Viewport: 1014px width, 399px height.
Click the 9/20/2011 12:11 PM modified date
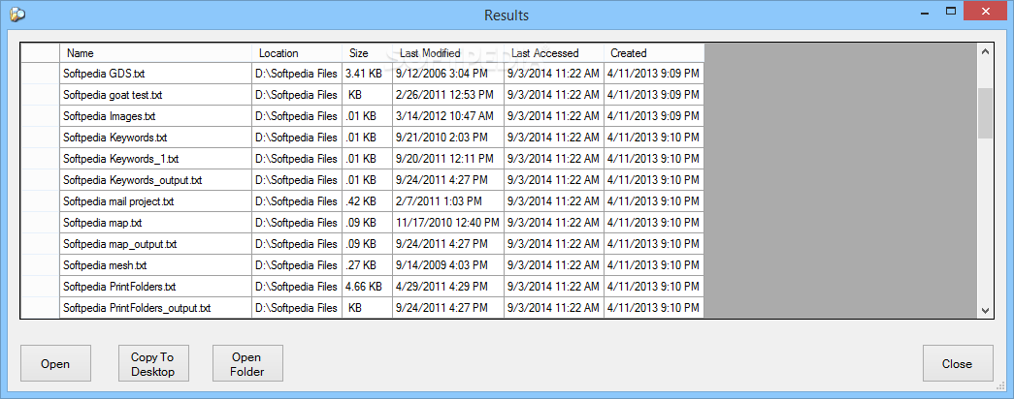448,159
